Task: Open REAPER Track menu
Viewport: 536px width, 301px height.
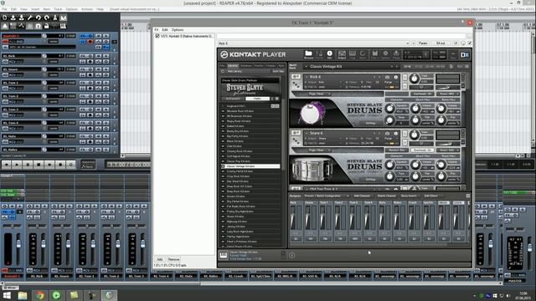Action: 58,9
